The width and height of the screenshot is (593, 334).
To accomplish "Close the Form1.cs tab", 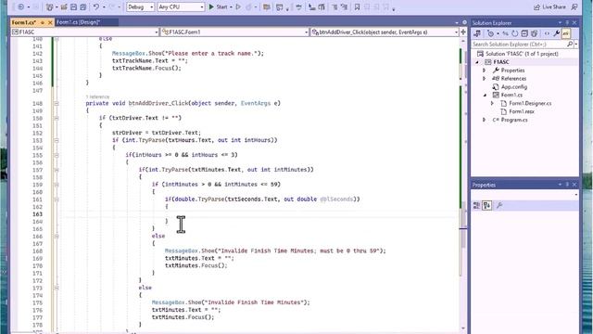I will click(50, 22).
